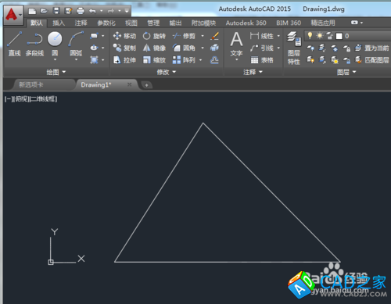Select the Polyline (多段线) tool

(34, 44)
